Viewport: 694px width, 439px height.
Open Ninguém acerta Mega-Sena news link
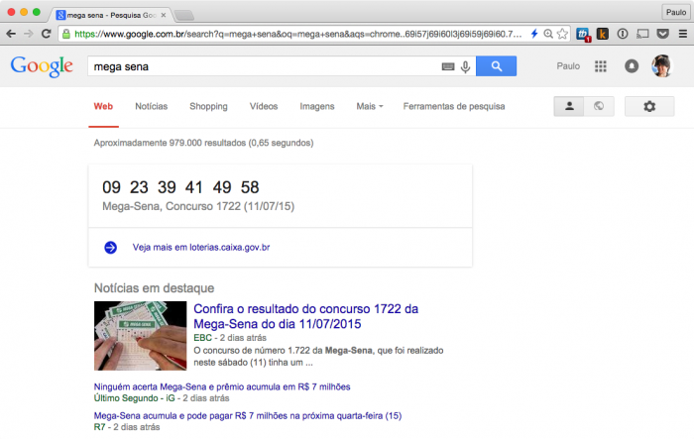[x=222, y=386]
